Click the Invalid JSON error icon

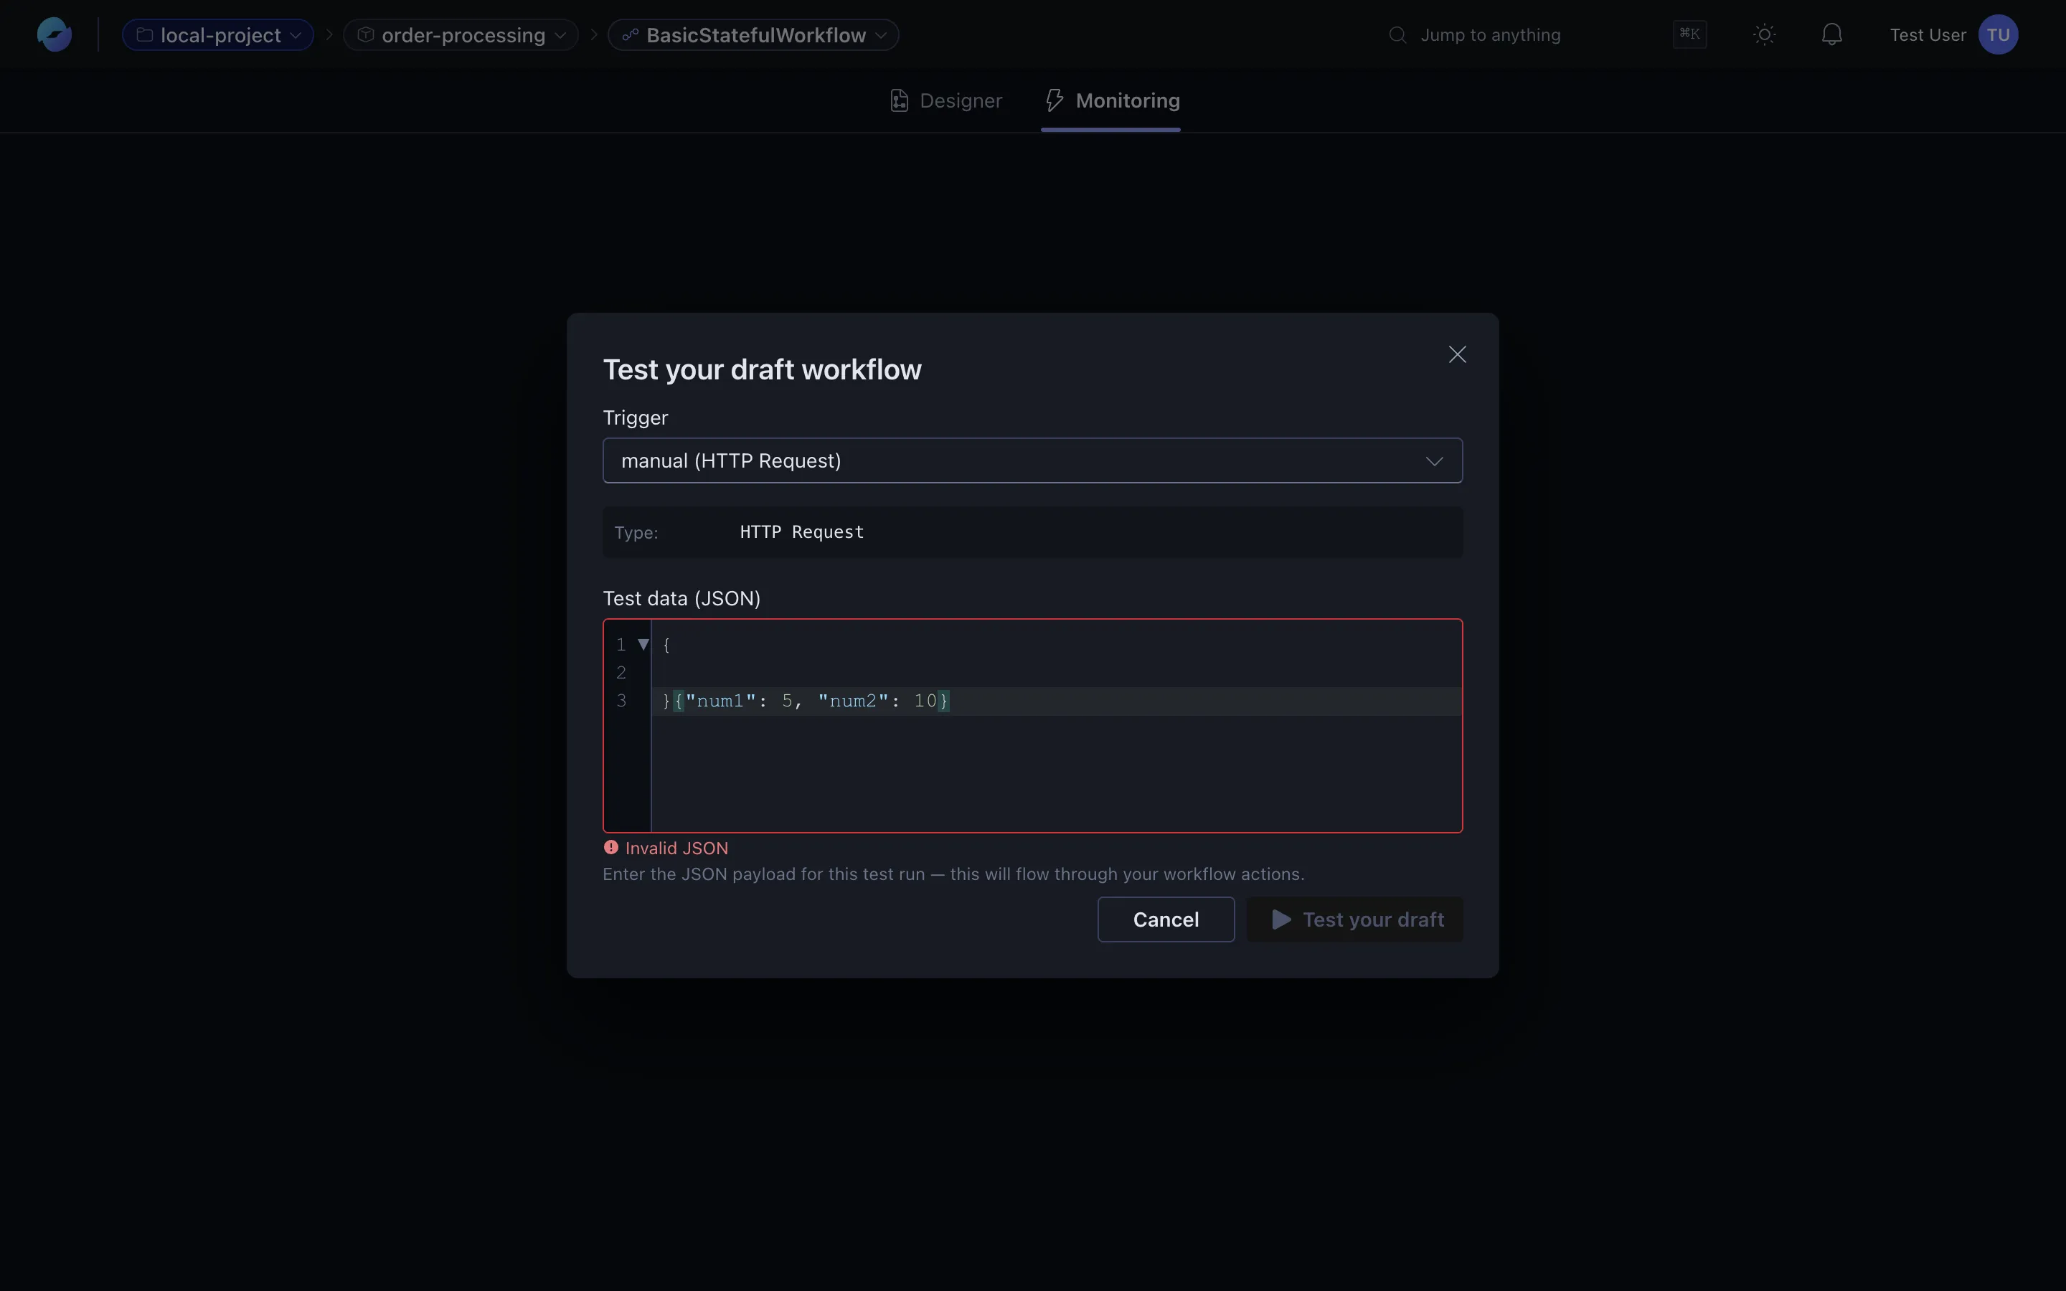click(x=611, y=848)
